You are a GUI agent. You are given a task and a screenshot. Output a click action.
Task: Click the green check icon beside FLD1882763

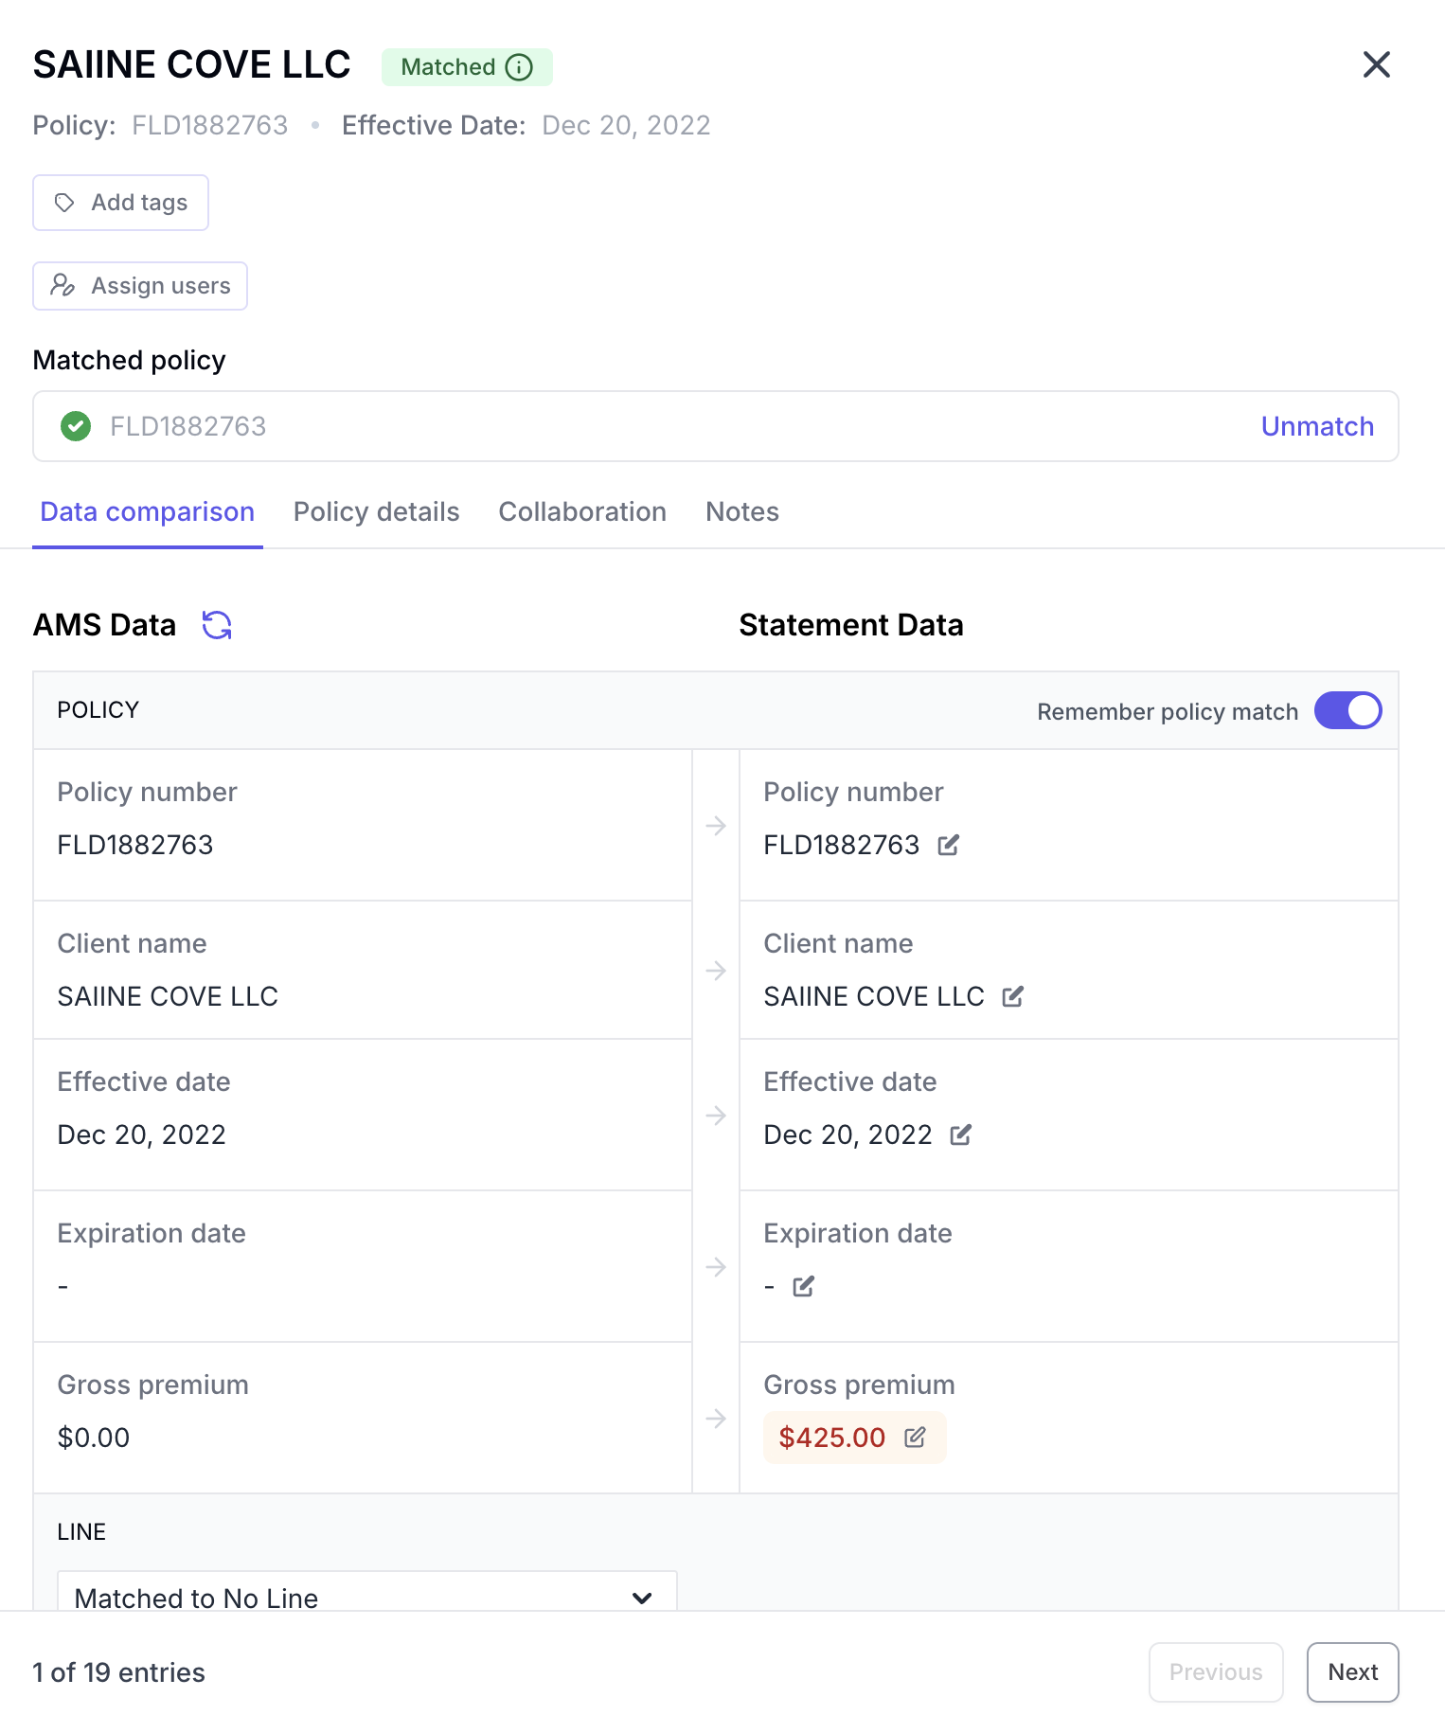point(76,426)
